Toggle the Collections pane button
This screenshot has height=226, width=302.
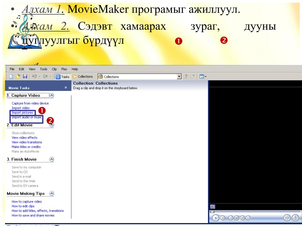click(x=83, y=77)
